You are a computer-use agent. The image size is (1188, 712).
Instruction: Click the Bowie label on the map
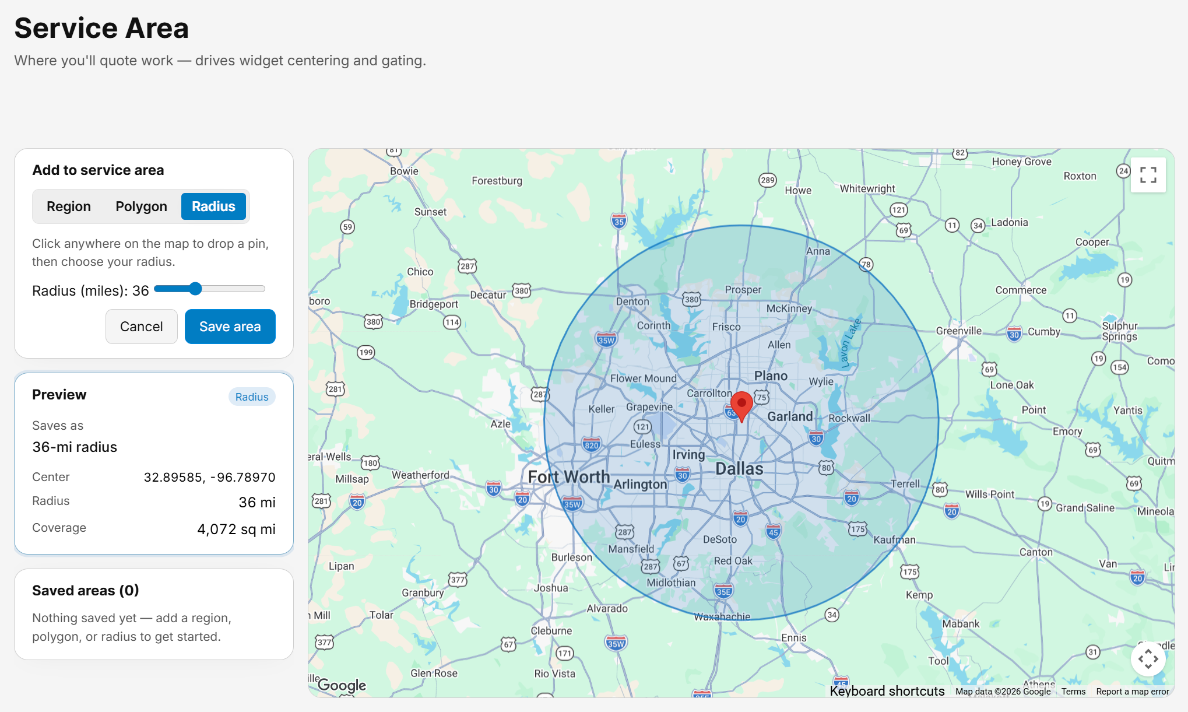click(404, 171)
